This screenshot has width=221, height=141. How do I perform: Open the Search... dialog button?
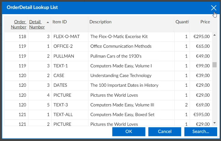pos(200,132)
